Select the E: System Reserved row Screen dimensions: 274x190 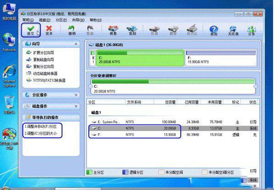coord(173,122)
